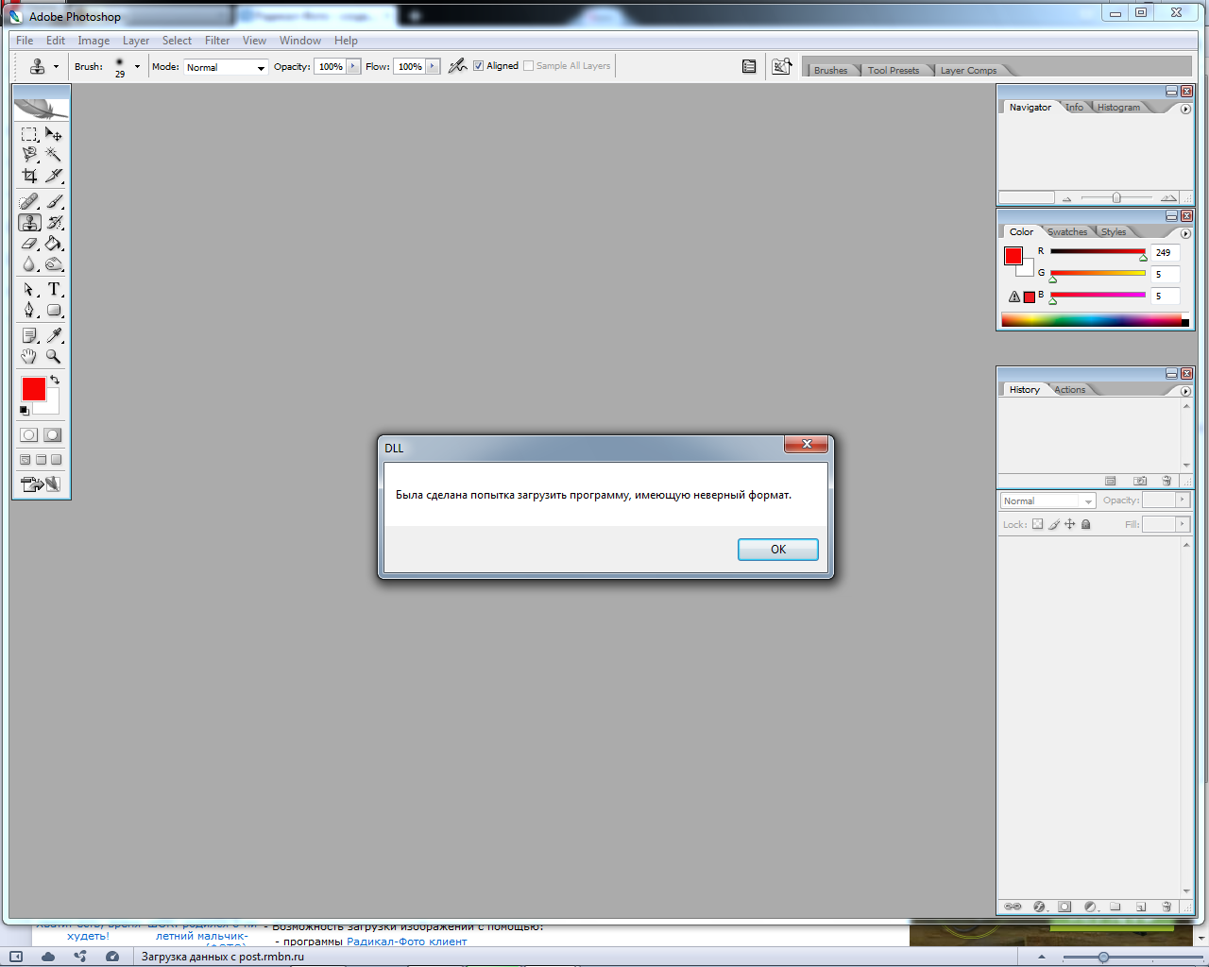Select the Path Selection tool

click(29, 289)
